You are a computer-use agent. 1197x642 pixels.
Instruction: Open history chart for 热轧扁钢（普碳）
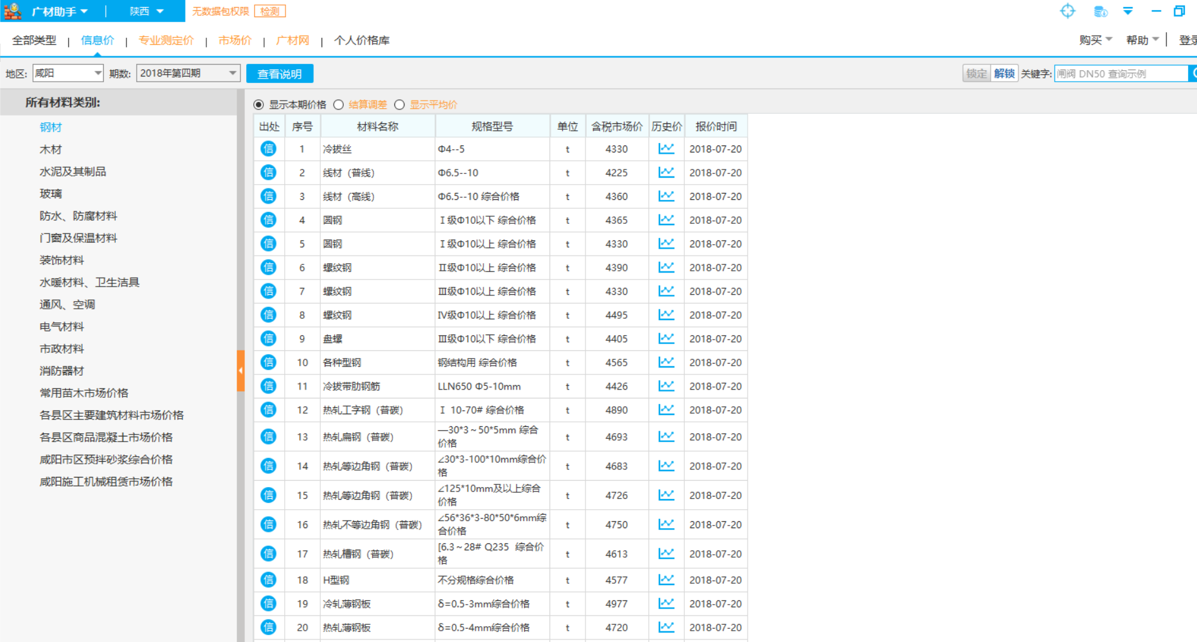(666, 436)
